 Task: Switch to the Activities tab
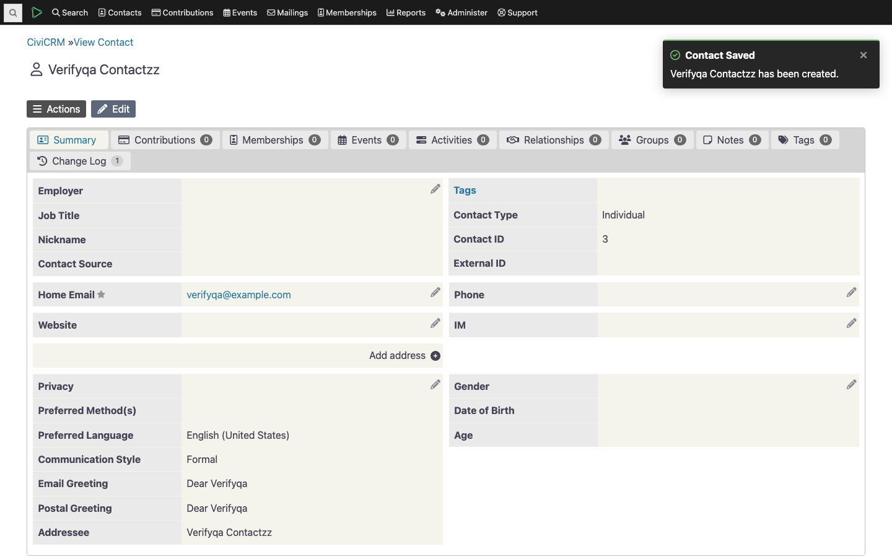[x=453, y=140]
